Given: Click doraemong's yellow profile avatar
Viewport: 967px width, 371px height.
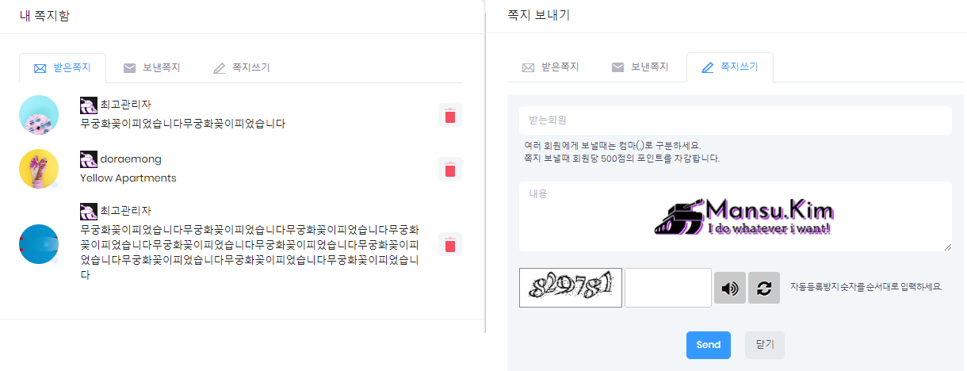Looking at the screenshot, I should tap(39, 169).
